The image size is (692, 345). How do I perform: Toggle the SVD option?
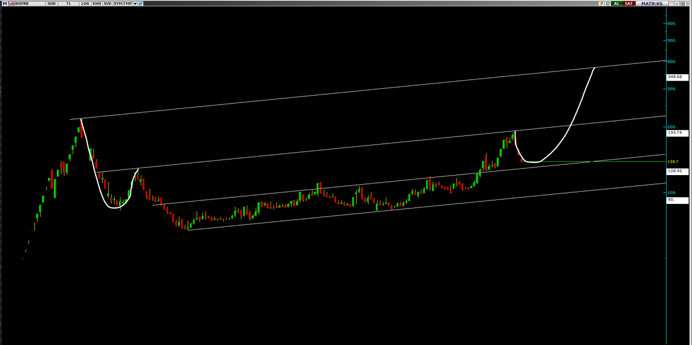107,3
